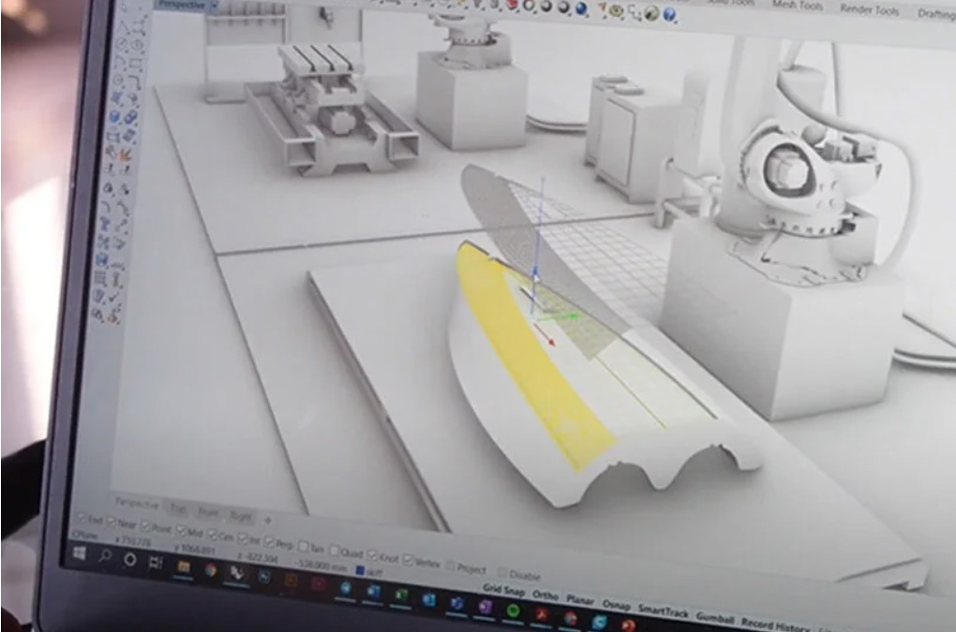Click the y coordinate readout in status bar

click(x=195, y=550)
